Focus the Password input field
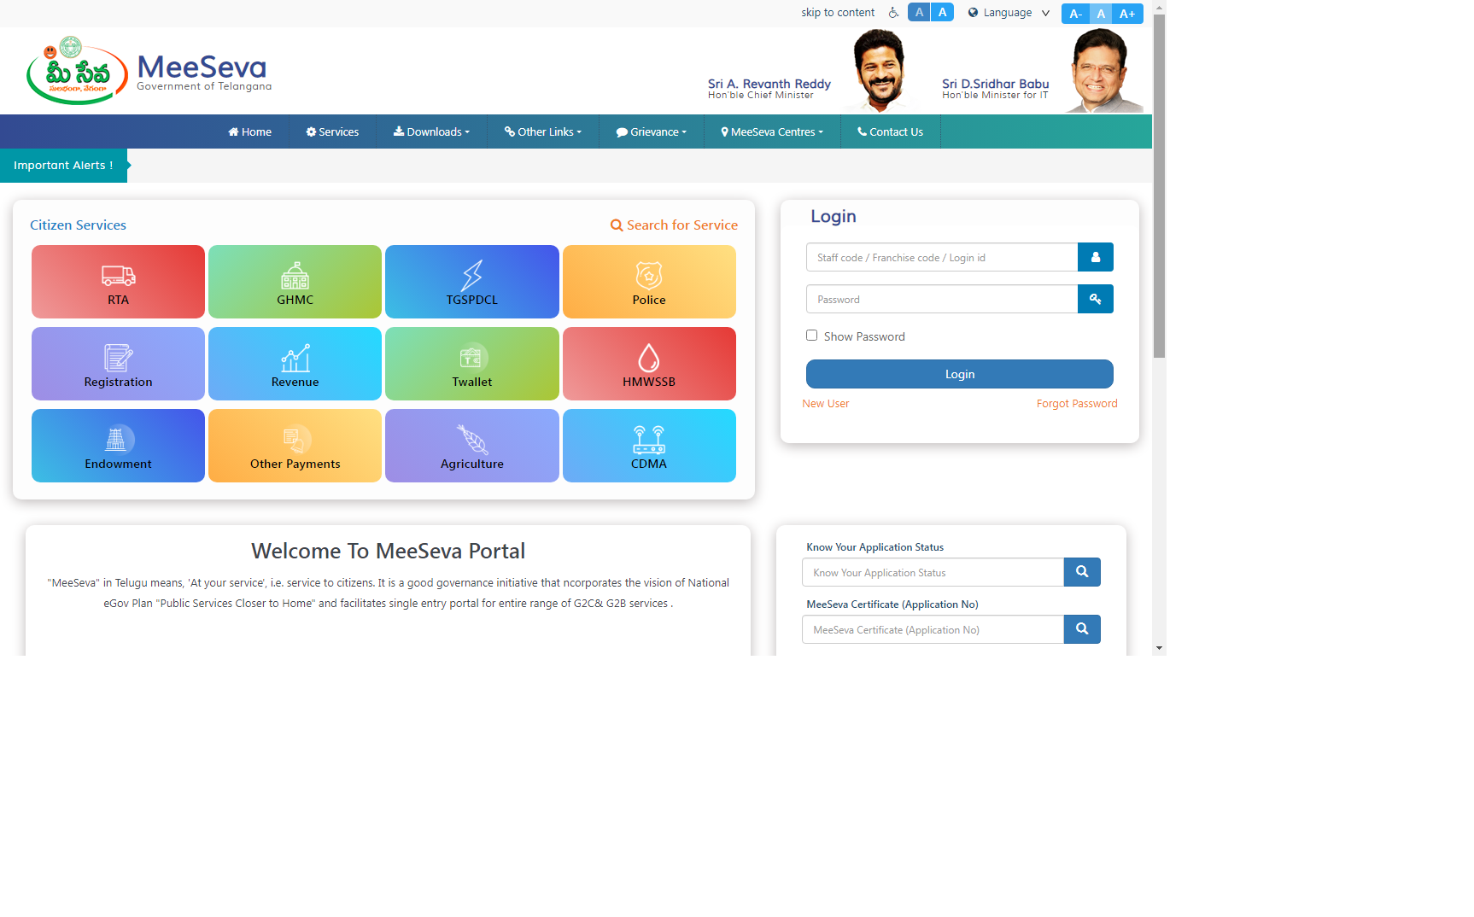1474x917 pixels. pyautogui.click(x=942, y=299)
